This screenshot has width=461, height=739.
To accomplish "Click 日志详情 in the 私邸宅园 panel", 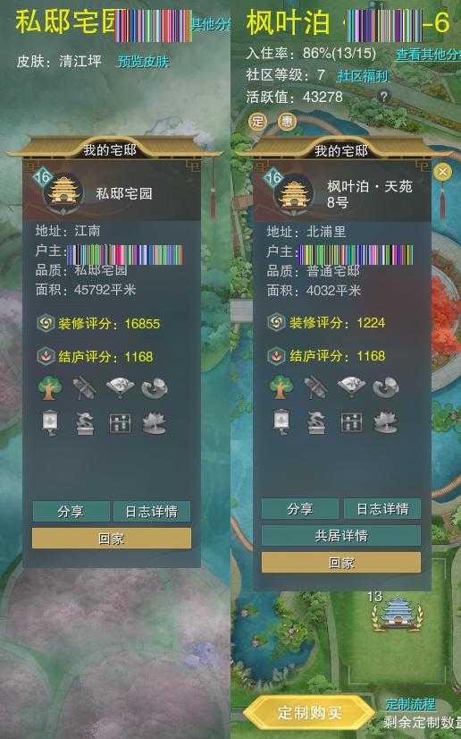I will [x=152, y=512].
